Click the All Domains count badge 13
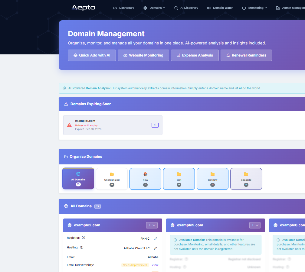305x272 pixels. click(x=97, y=206)
